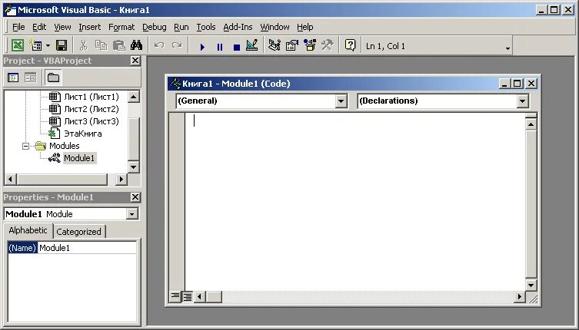This screenshot has height=330, width=579.
Task: Click the Save floppy disk icon
Action: [62, 46]
